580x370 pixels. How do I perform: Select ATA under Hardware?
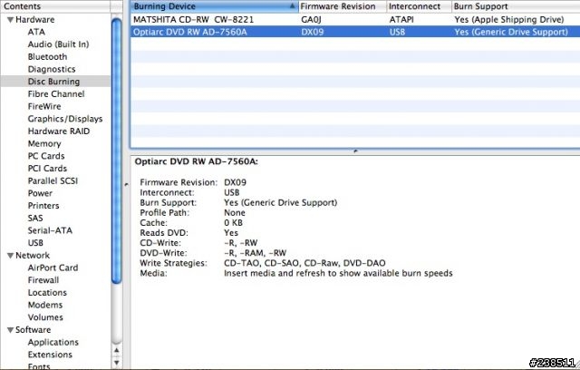[36, 32]
